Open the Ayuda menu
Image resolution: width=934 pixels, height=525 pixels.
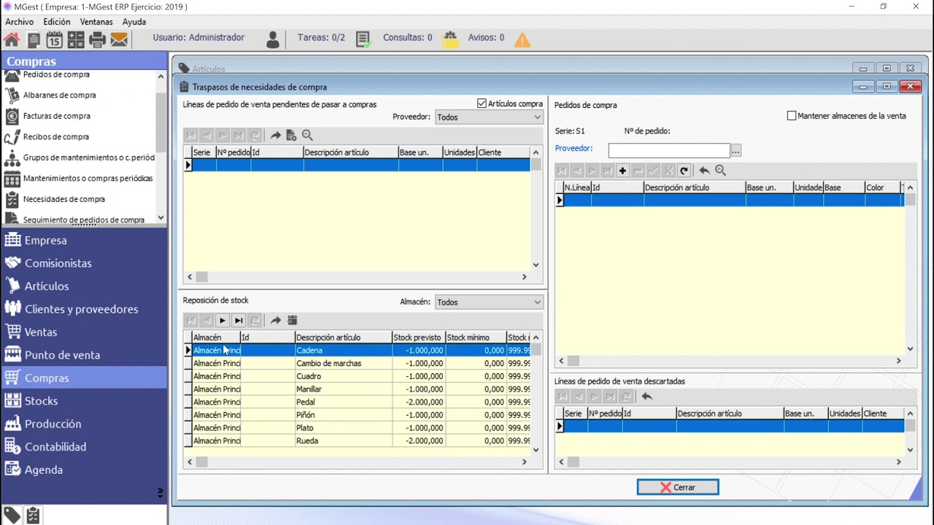(134, 22)
